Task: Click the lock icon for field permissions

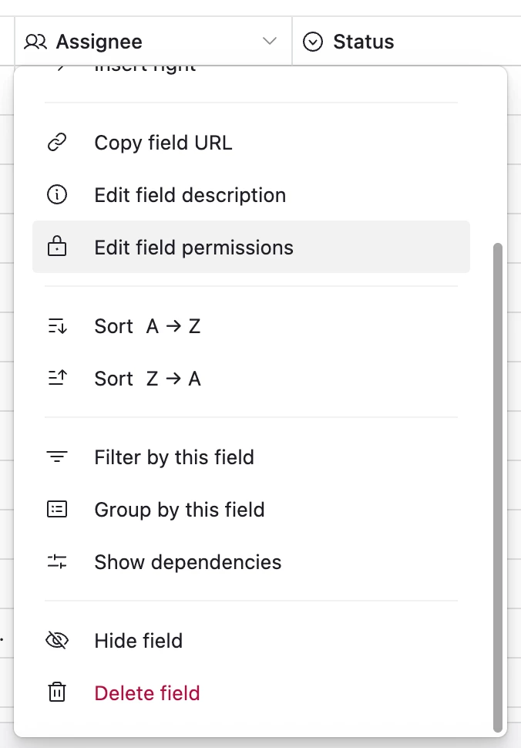Action: (57, 248)
